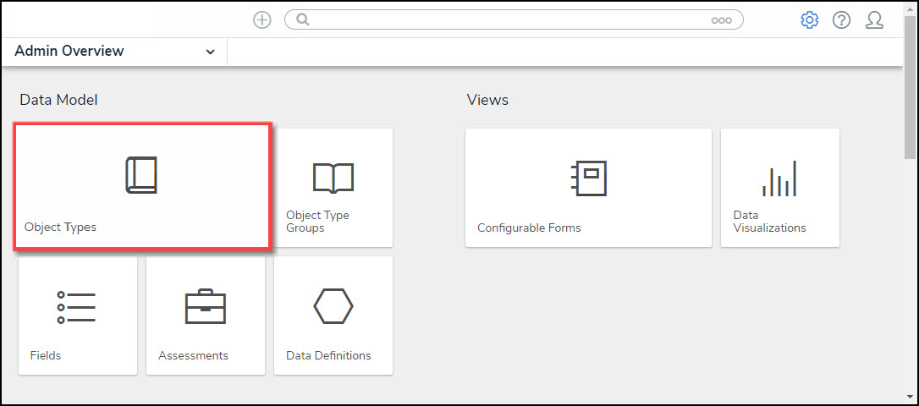Image resolution: width=919 pixels, height=406 pixels.
Task: Open the blue gear settings icon
Action: [x=809, y=20]
